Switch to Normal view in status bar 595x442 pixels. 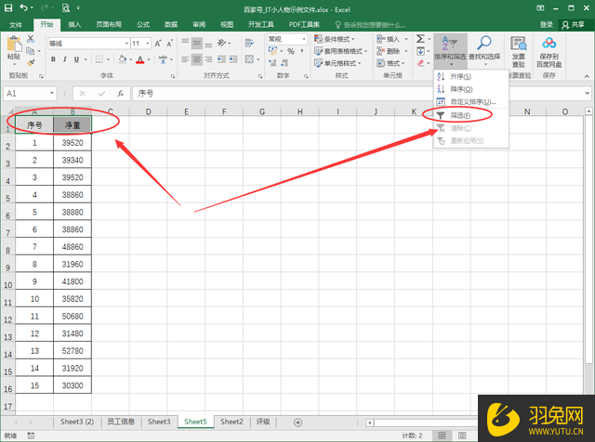pos(442,435)
